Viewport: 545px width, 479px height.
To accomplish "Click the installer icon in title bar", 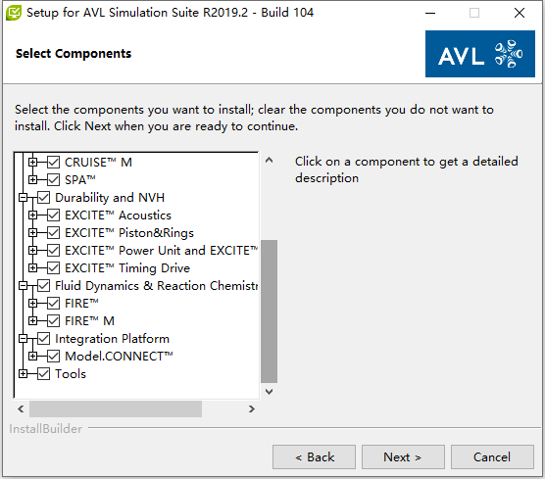I will [x=14, y=13].
